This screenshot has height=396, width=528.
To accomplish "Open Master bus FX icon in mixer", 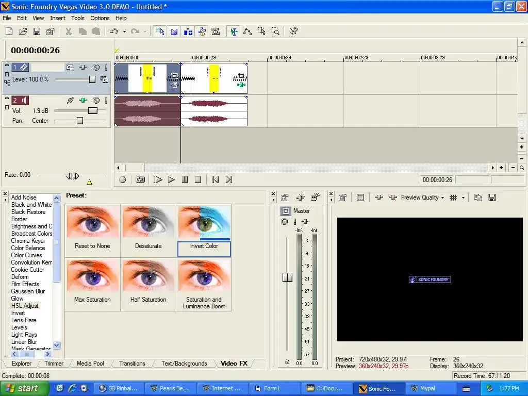I will 305,221.
